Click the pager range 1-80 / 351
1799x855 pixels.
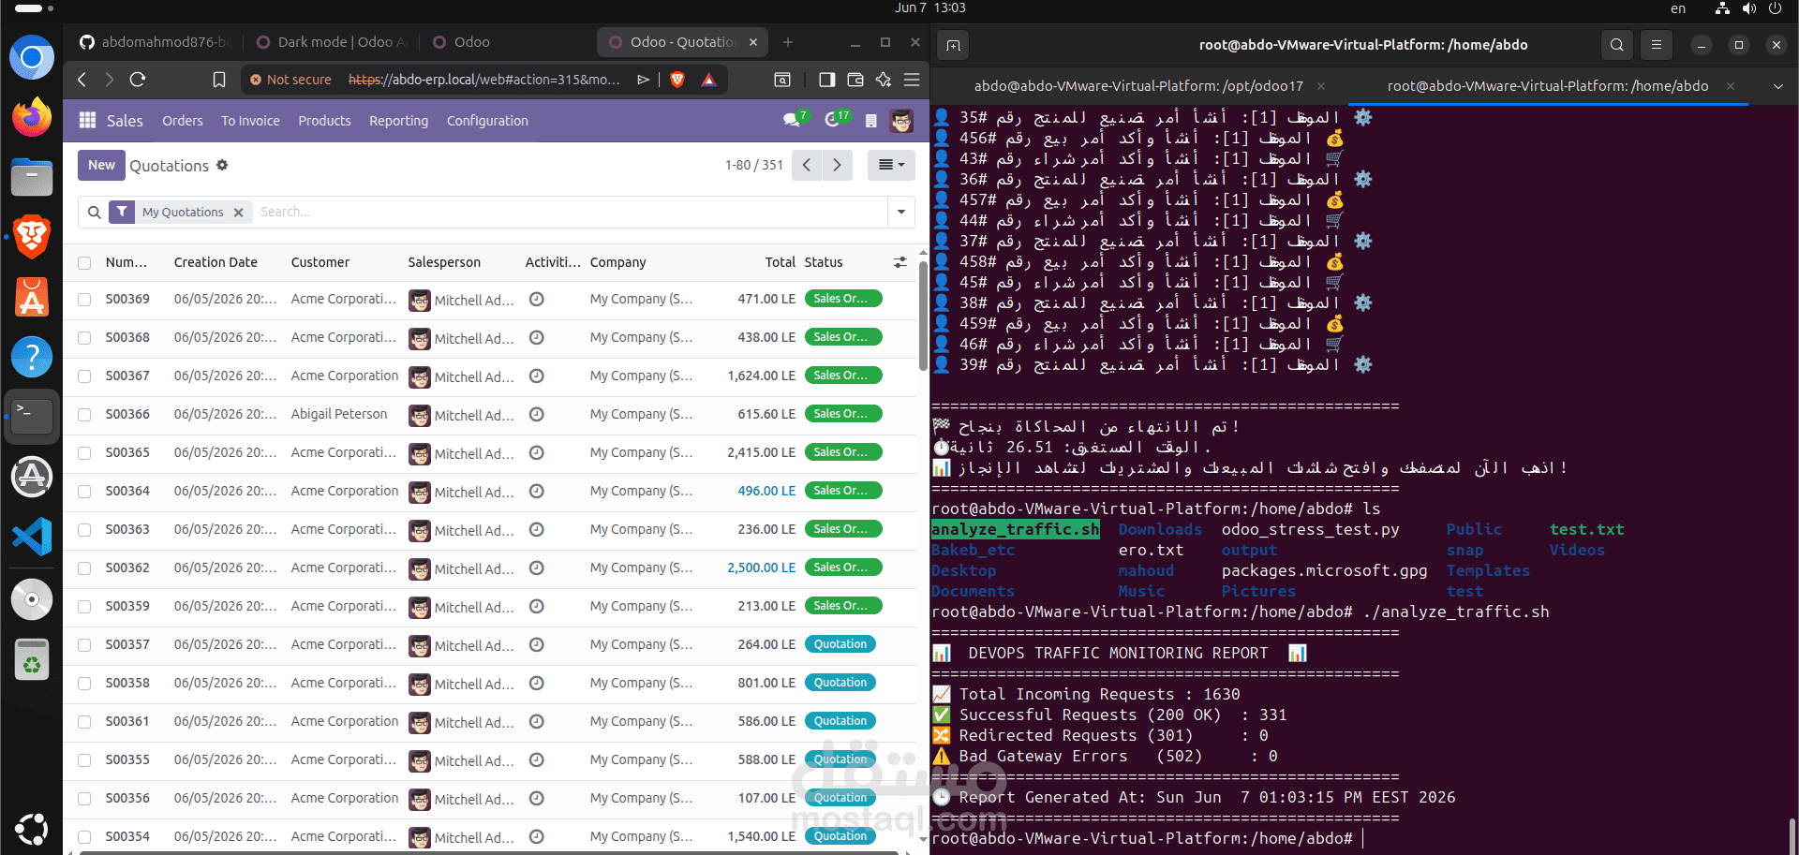pyautogui.click(x=753, y=165)
